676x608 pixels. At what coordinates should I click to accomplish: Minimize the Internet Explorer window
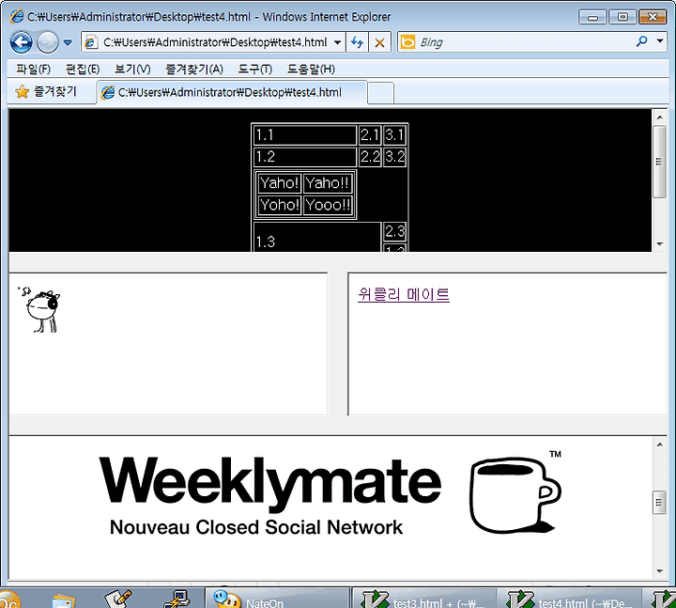coord(592,17)
